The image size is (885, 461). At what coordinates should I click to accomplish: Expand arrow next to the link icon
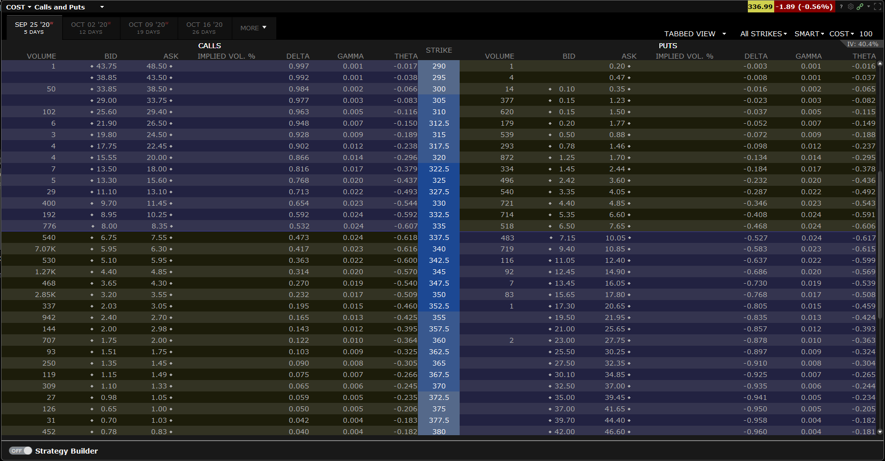(869, 7)
